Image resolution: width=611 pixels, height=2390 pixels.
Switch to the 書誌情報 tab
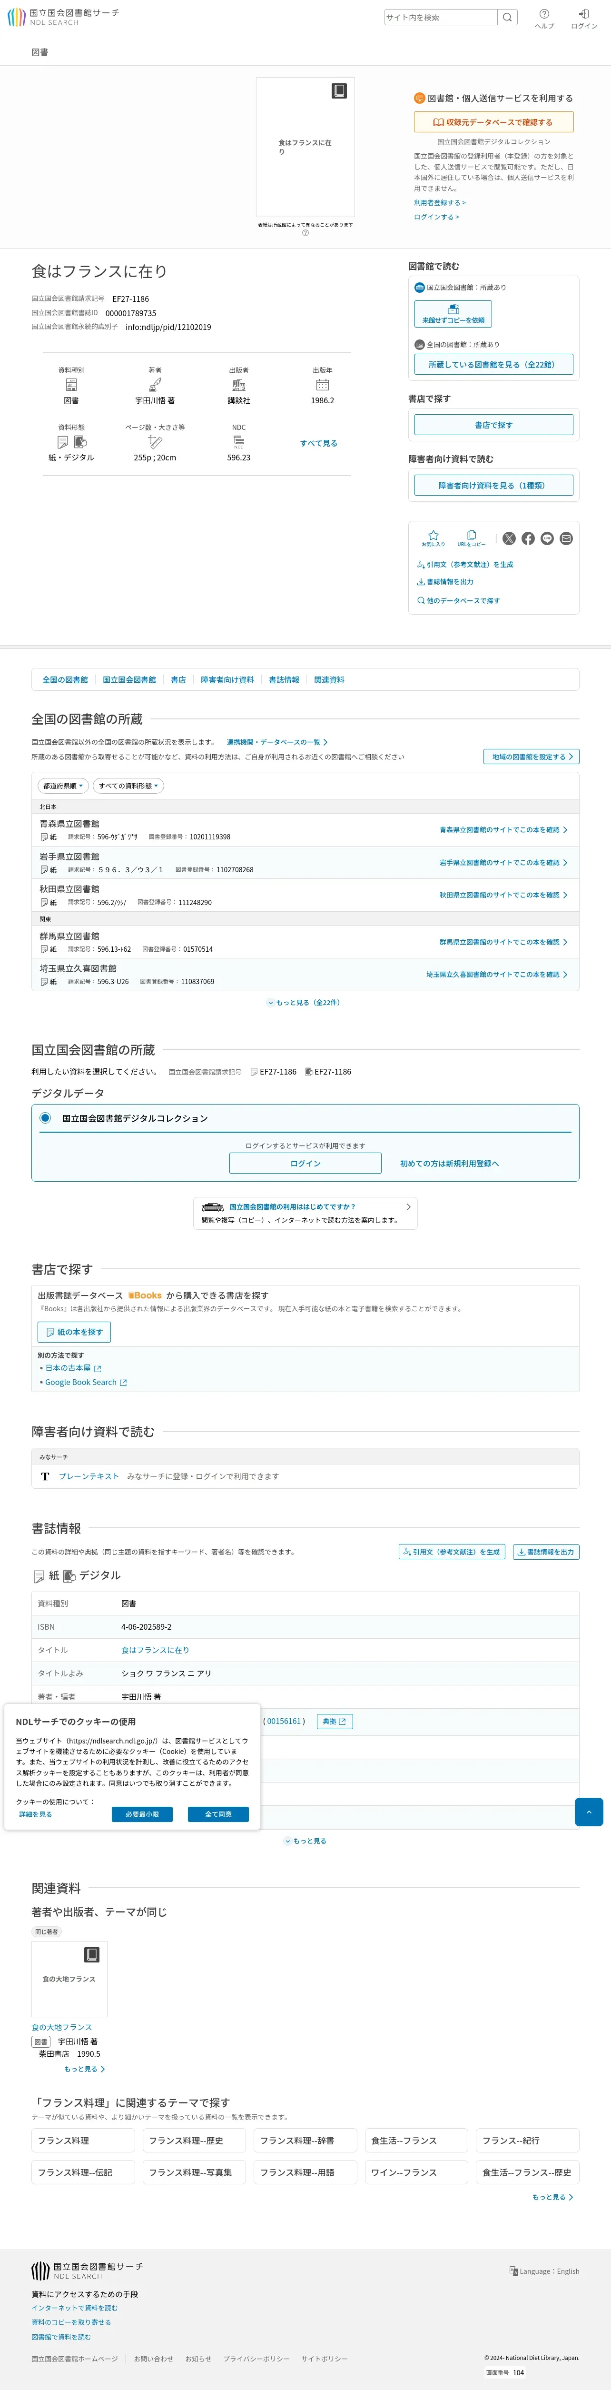coord(284,680)
